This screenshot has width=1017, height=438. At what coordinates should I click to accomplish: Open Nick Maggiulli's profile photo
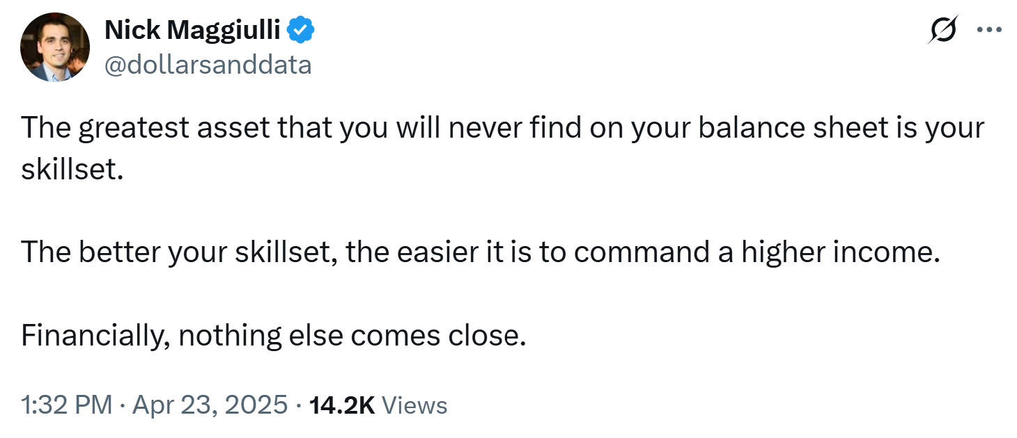pyautogui.click(x=55, y=47)
